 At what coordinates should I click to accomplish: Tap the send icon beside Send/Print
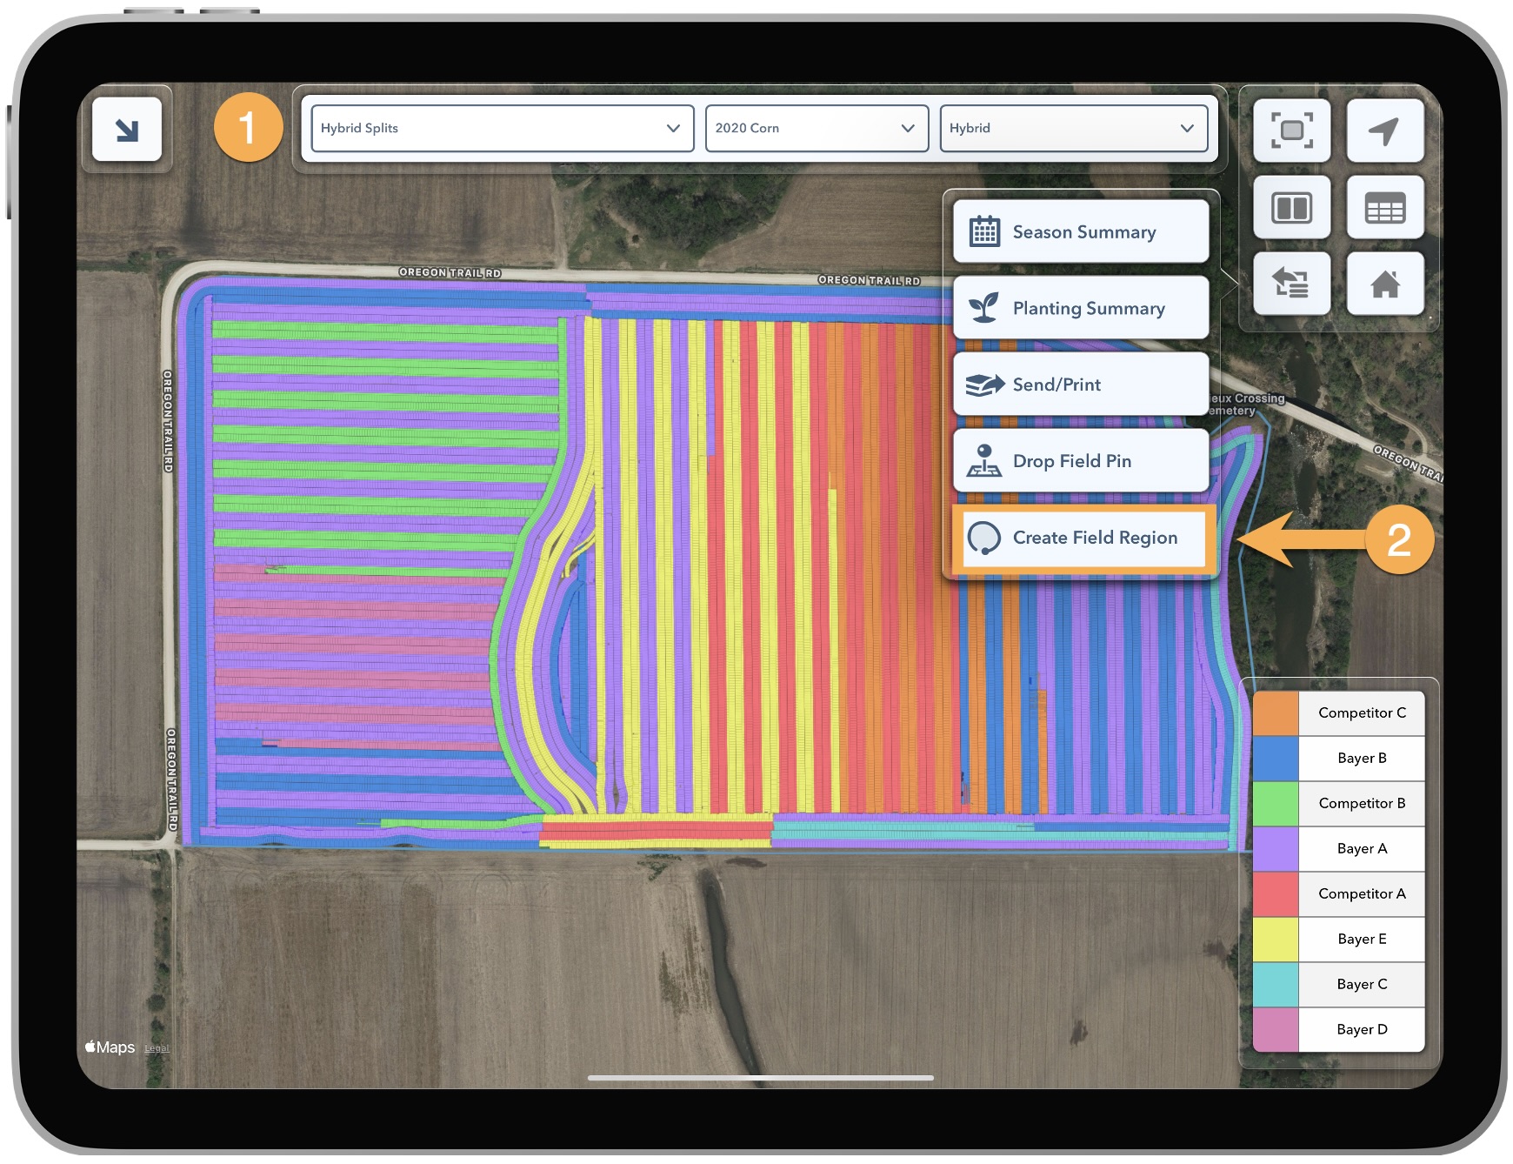pos(984,385)
